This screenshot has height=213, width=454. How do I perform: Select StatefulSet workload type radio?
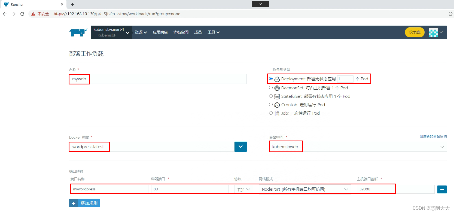[271, 96]
